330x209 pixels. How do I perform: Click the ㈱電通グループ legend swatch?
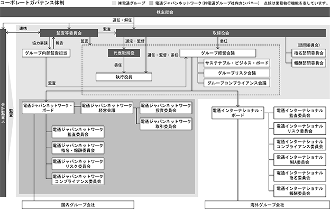tap(114, 3)
